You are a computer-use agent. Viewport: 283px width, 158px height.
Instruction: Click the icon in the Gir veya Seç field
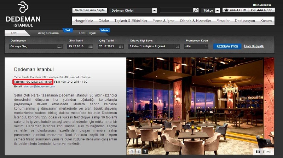[x=59, y=46]
